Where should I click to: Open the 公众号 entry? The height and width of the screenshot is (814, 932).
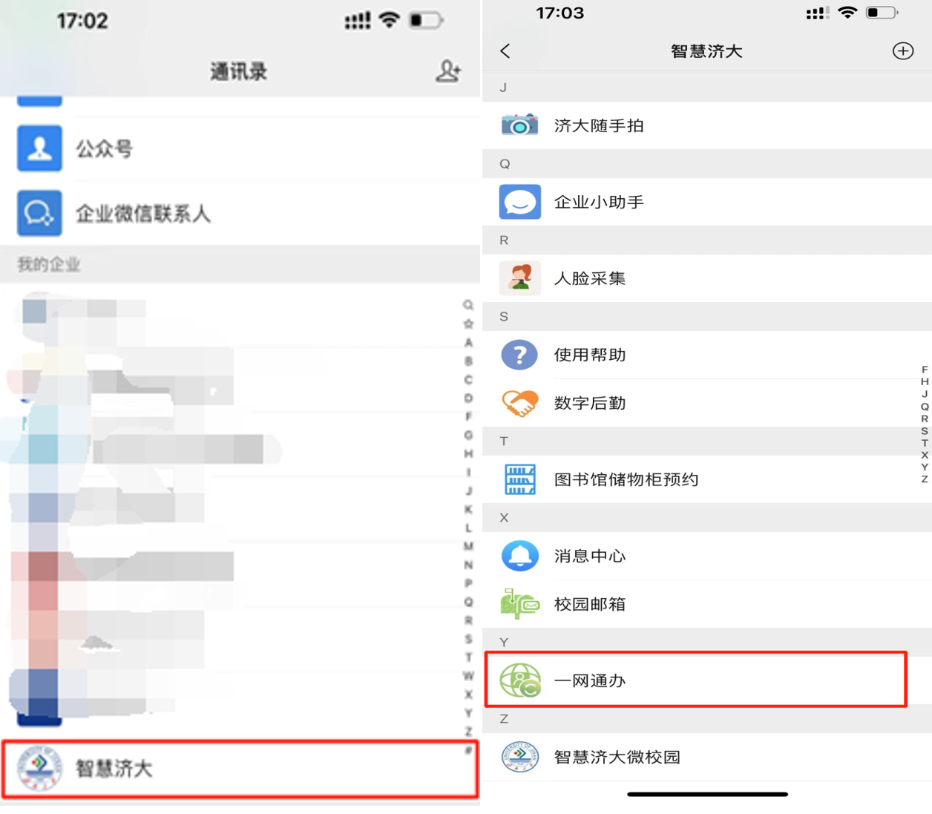click(240, 148)
